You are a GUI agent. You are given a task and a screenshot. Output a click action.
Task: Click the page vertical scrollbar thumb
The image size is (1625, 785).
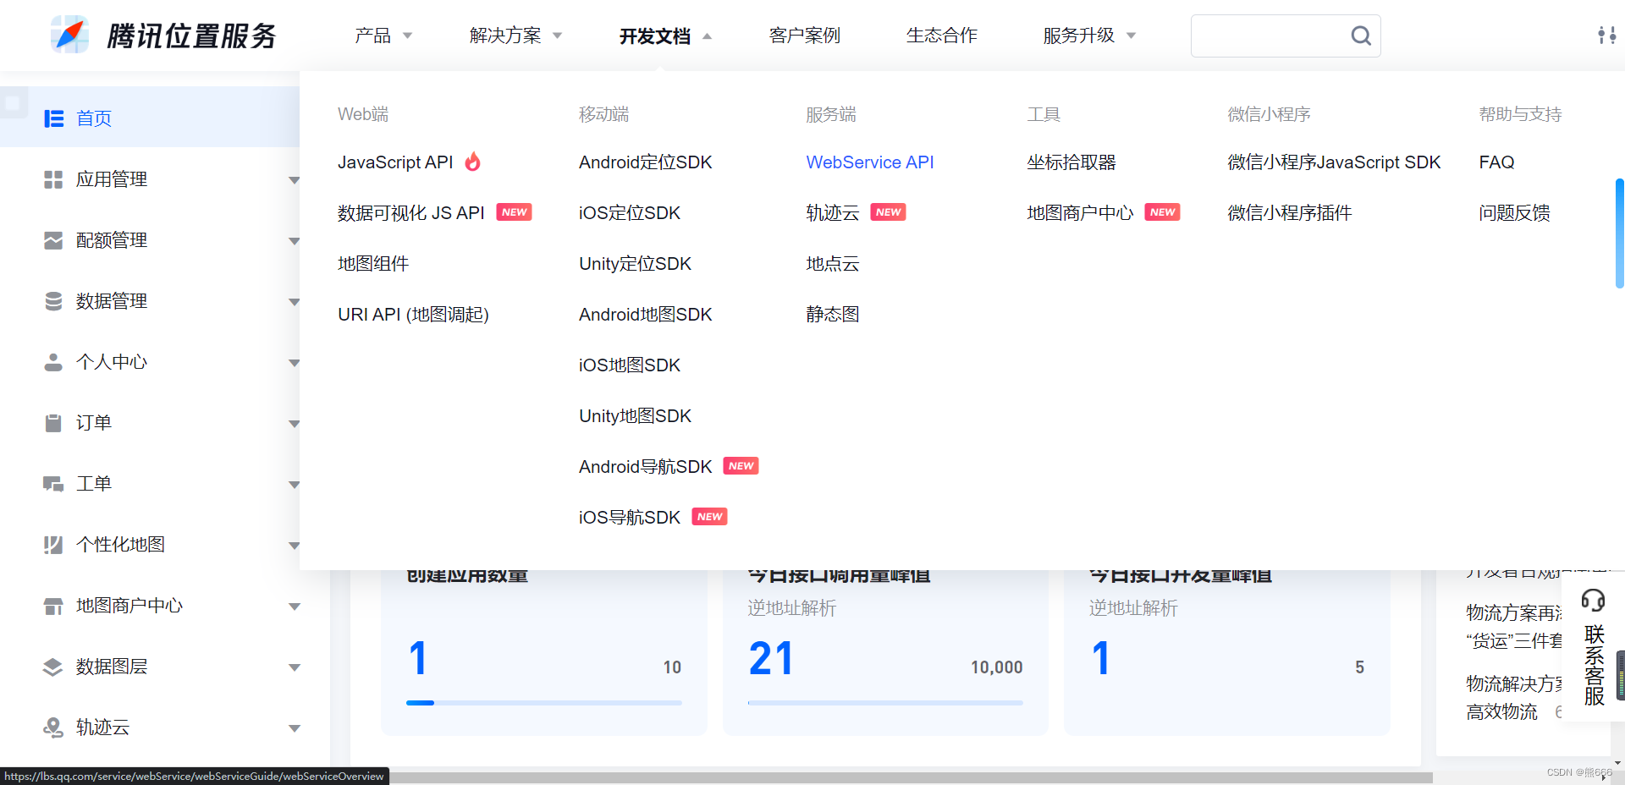pyautogui.click(x=1619, y=233)
